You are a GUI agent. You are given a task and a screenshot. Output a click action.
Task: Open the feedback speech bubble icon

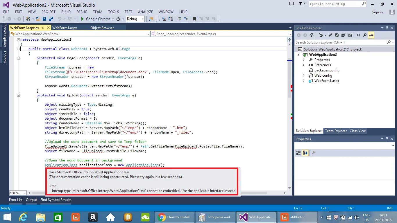click(292, 4)
